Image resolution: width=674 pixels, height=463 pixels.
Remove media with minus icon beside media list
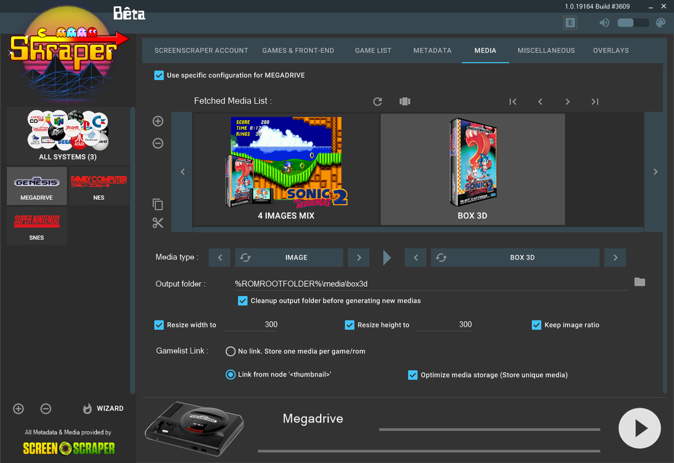pyautogui.click(x=158, y=143)
